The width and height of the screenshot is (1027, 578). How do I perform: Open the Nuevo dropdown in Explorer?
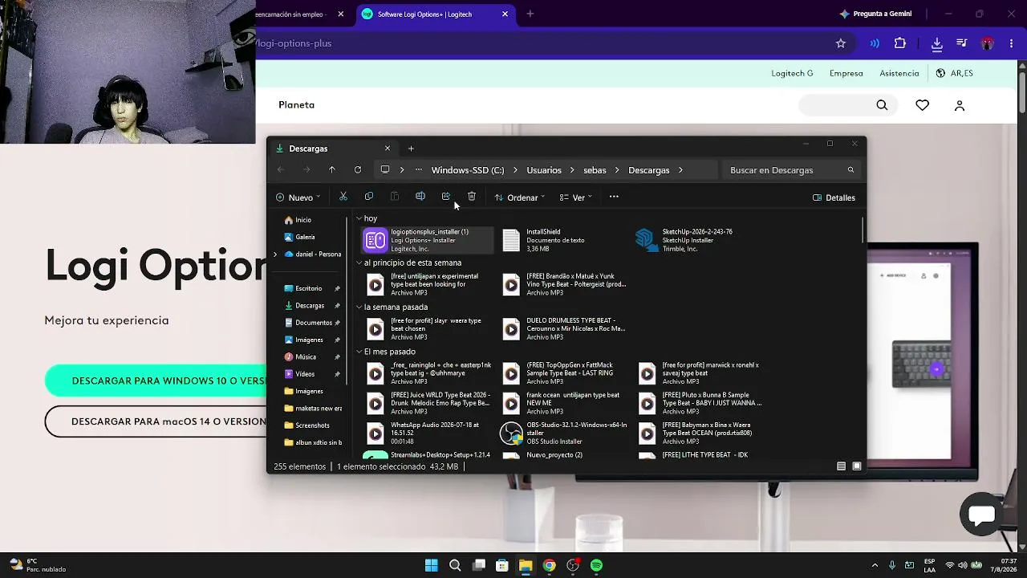[298, 197]
